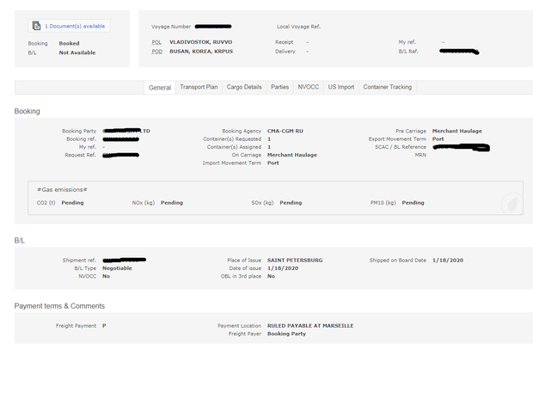Go to the Parties tab

(x=280, y=87)
